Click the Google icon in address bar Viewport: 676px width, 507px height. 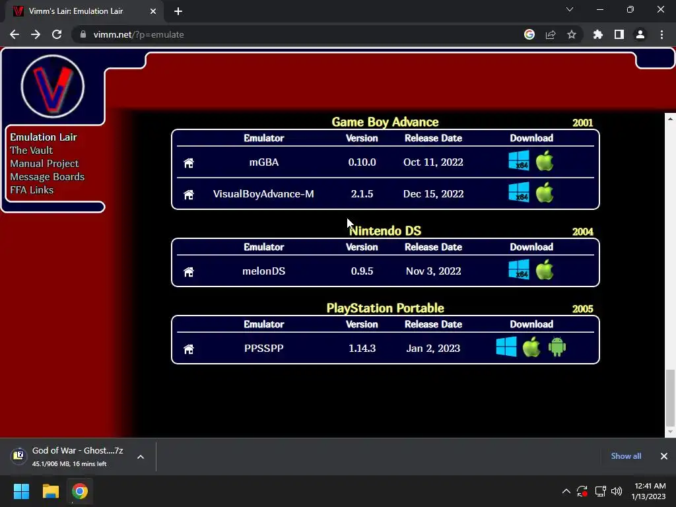(x=529, y=34)
